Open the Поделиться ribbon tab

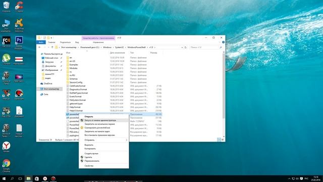tap(65, 42)
